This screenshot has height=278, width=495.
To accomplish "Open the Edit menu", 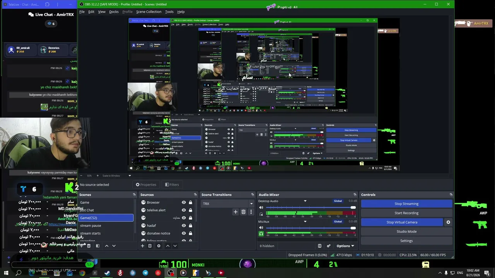I will pyautogui.click(x=91, y=12).
